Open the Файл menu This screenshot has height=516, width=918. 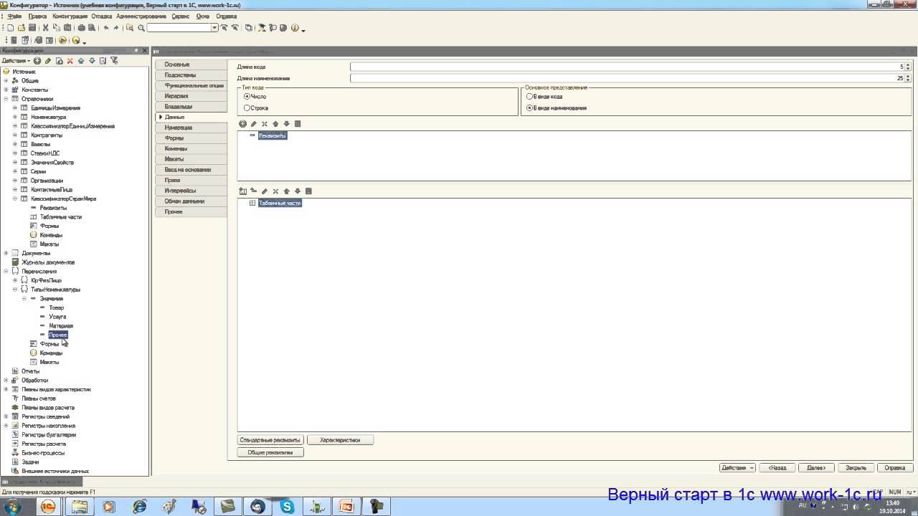click(x=14, y=16)
